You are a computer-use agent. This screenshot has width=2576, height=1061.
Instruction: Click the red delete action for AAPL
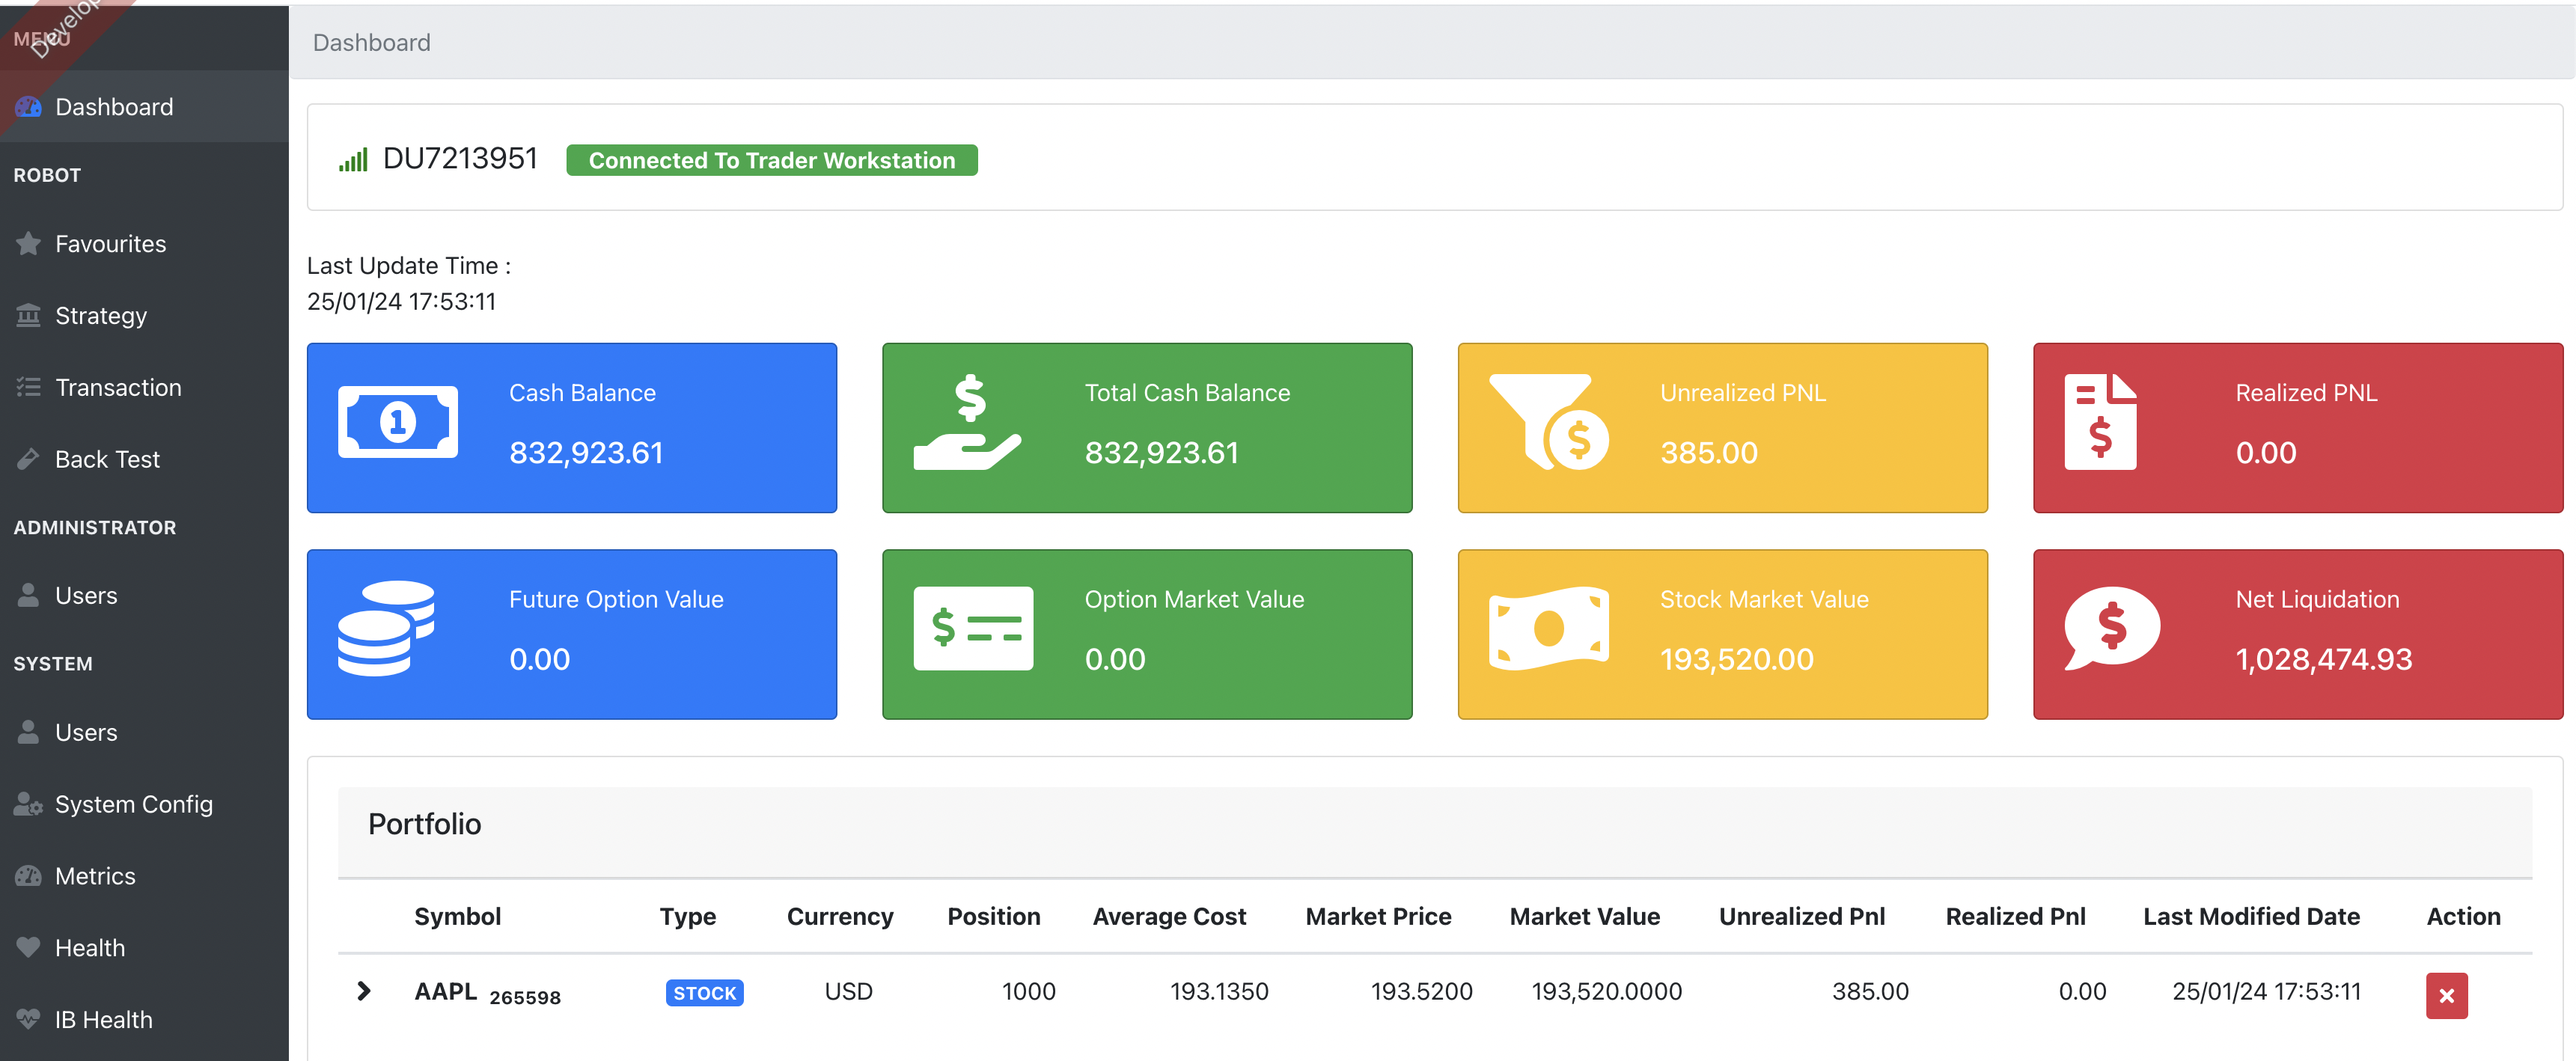click(x=2446, y=995)
